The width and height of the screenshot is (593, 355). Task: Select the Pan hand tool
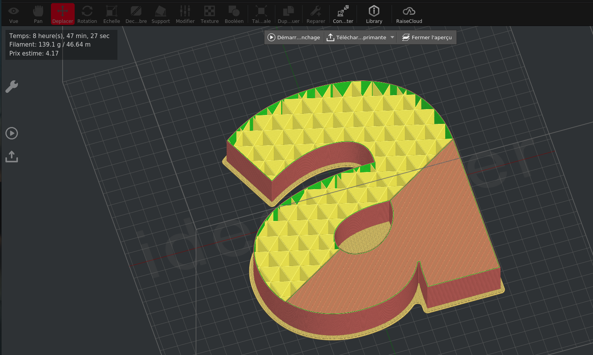[x=38, y=14]
